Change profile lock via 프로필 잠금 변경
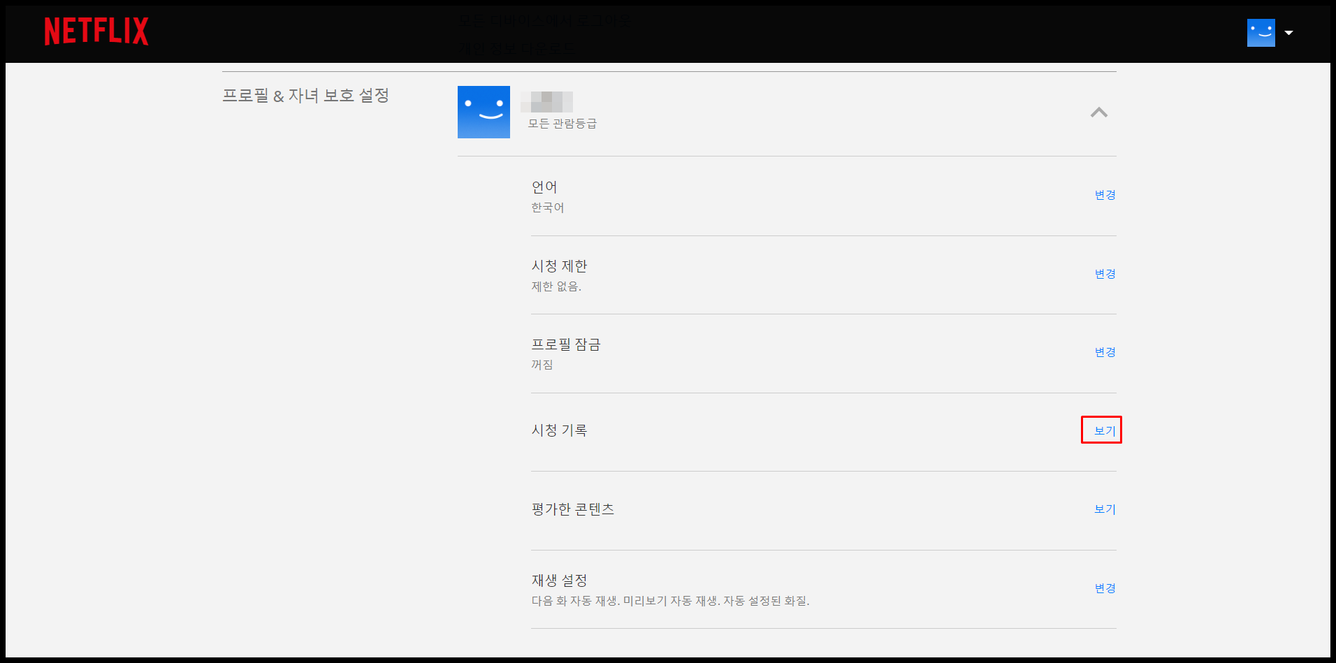The width and height of the screenshot is (1336, 663). pos(1105,352)
